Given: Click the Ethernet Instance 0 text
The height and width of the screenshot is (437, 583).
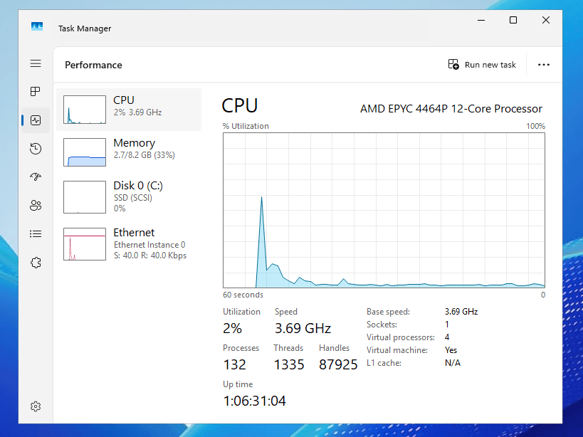Looking at the screenshot, I should [x=149, y=245].
